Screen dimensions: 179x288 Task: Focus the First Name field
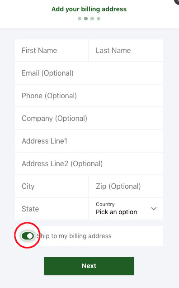pyautogui.click(x=52, y=50)
